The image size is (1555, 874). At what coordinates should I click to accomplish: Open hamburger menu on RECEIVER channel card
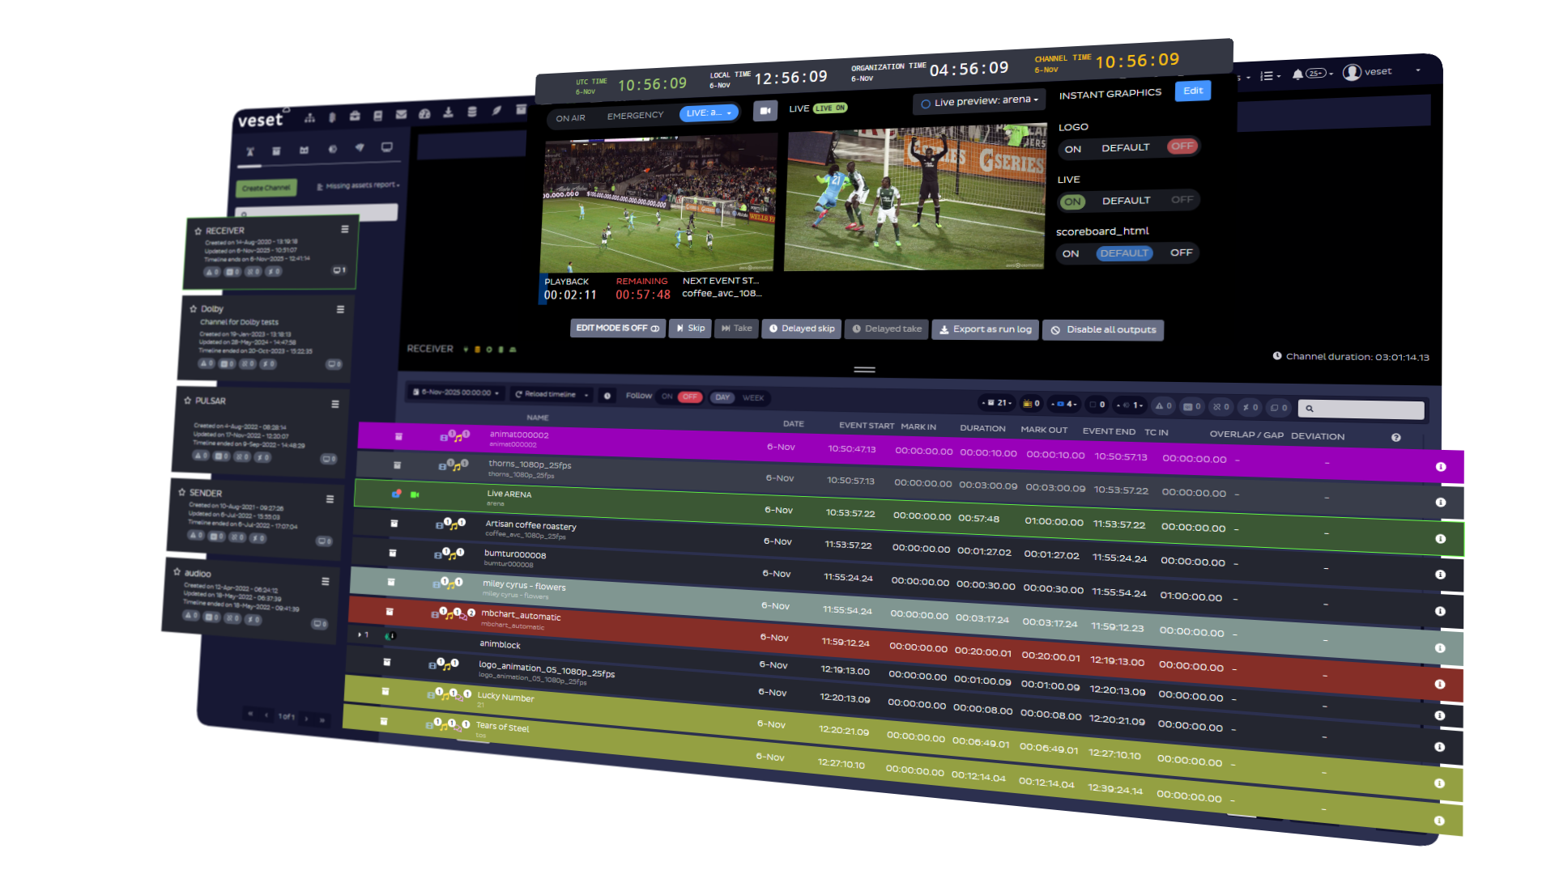345,230
